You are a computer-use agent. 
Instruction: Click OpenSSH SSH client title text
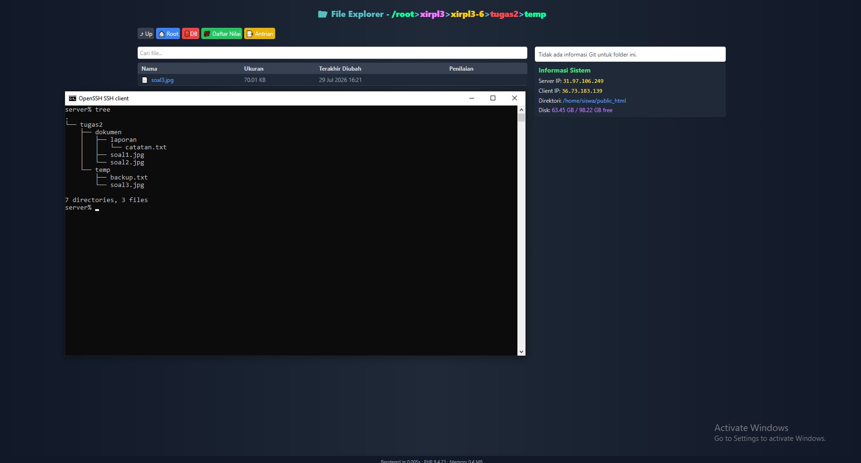click(104, 98)
